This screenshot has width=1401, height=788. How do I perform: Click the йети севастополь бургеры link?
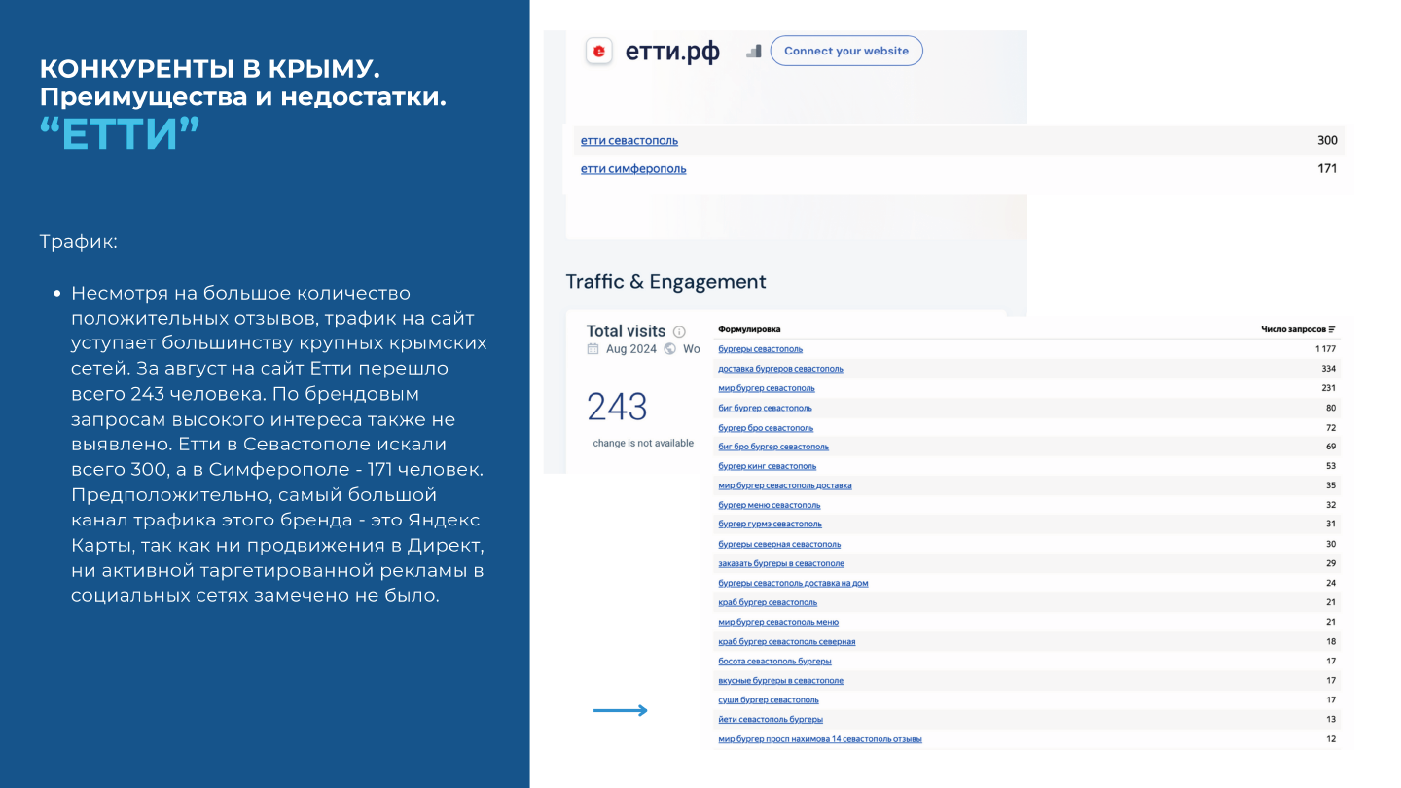(x=770, y=720)
